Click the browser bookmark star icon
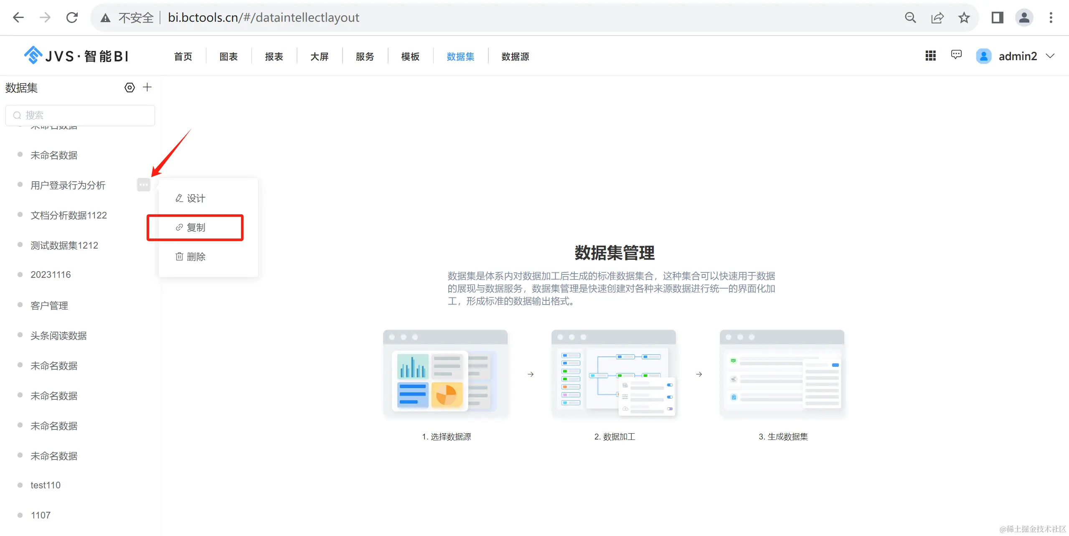 pyautogui.click(x=964, y=18)
